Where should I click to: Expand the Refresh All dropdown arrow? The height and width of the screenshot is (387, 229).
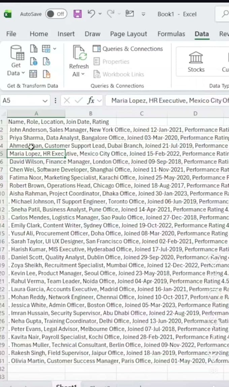[83, 74]
